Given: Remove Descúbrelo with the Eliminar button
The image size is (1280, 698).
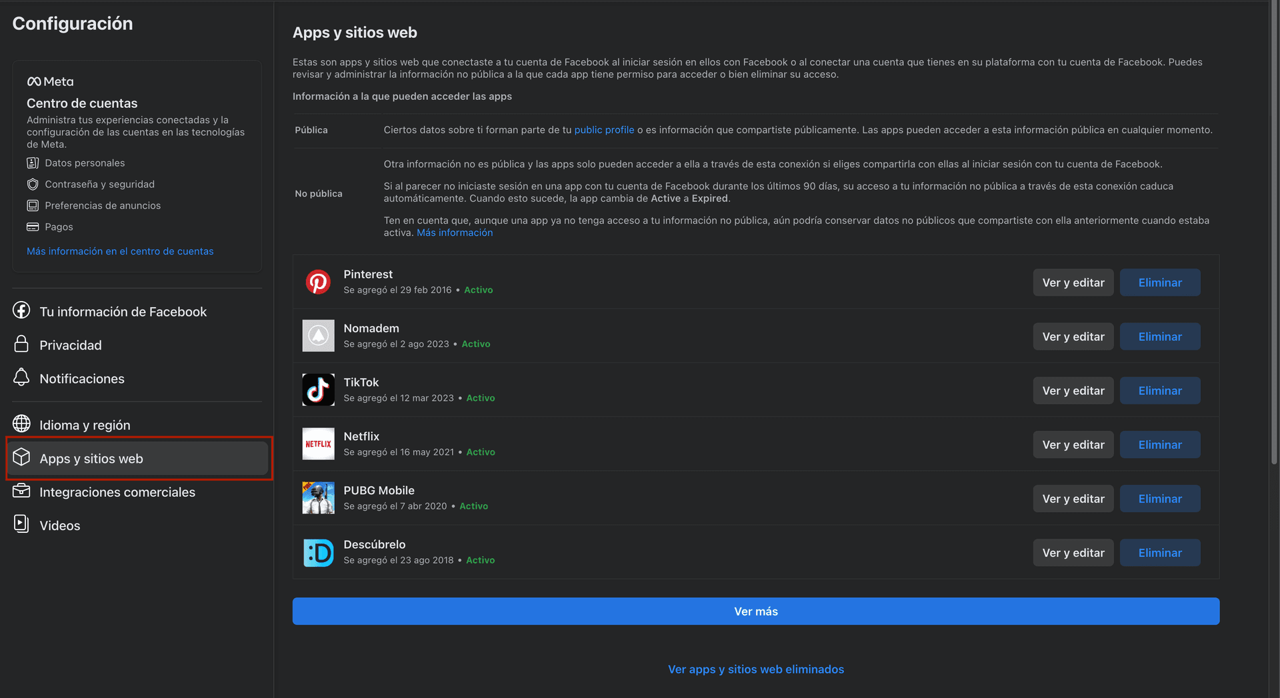Looking at the screenshot, I should point(1160,553).
